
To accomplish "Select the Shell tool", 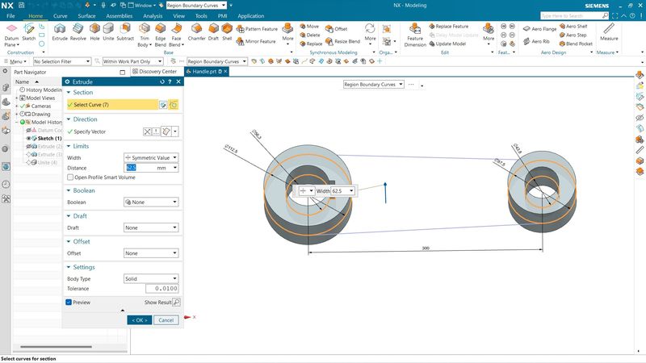I will pos(227,31).
